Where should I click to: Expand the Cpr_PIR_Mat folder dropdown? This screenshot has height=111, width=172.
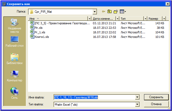coord(95,12)
